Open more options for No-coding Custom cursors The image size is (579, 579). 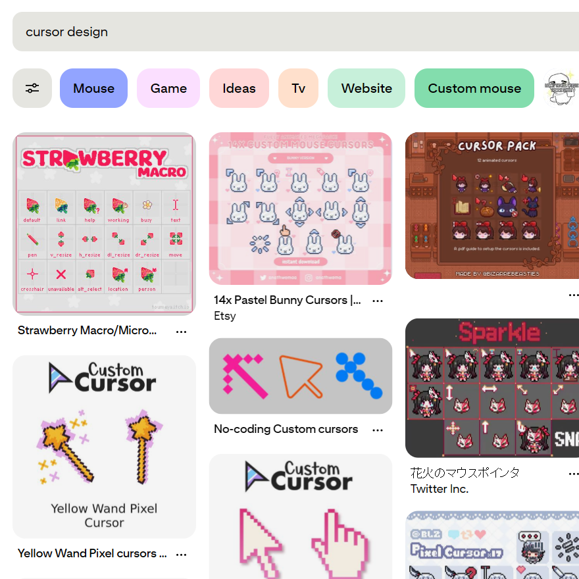(378, 430)
